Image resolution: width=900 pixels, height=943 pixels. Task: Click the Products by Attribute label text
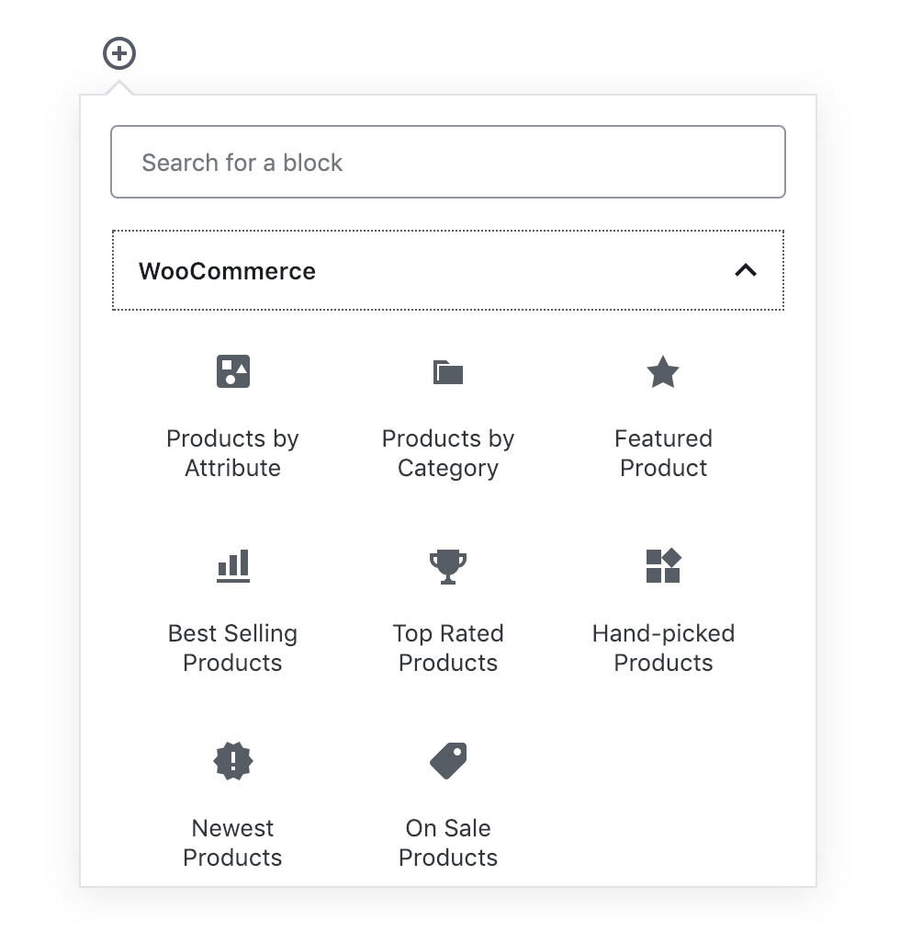tap(232, 453)
